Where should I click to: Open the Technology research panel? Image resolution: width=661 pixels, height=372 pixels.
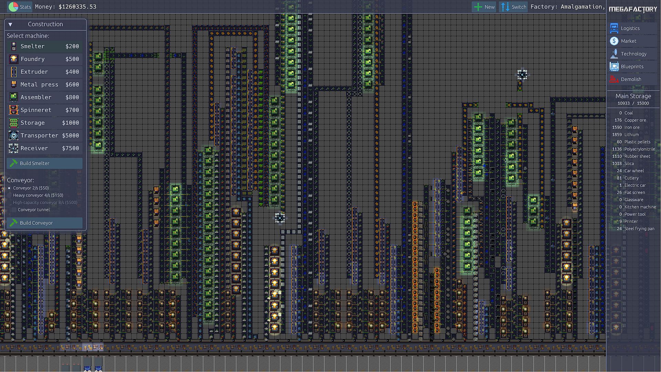click(x=633, y=54)
